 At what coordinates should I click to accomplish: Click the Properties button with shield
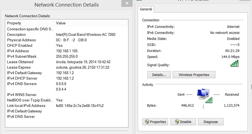(x=155, y=122)
